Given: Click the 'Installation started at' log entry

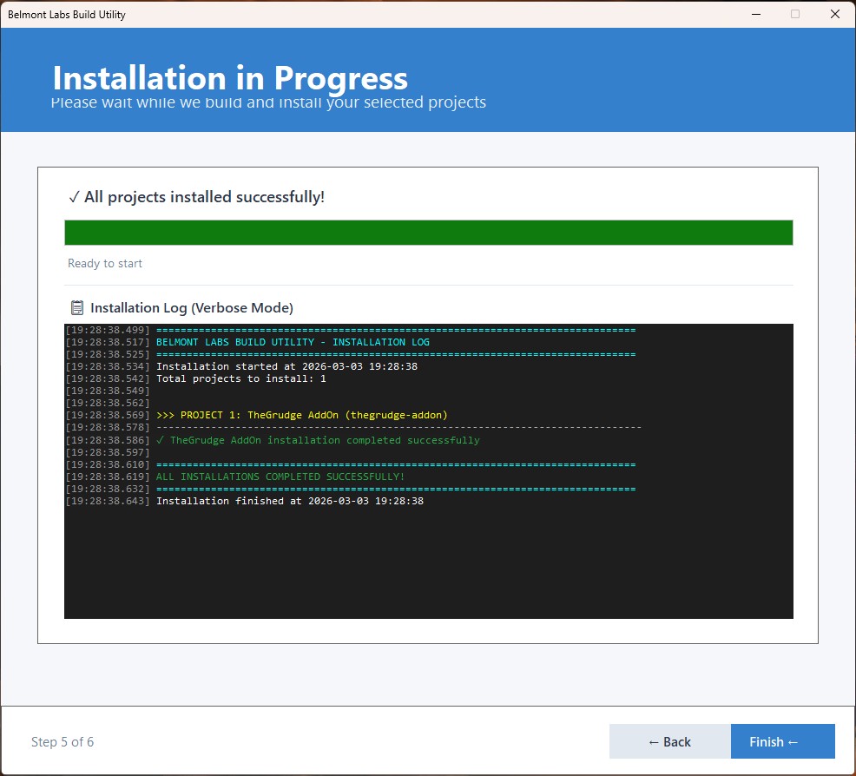Looking at the screenshot, I should (286, 366).
